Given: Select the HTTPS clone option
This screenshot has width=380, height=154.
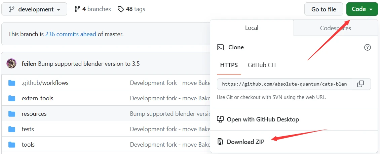Looking at the screenshot, I should click(x=229, y=65).
